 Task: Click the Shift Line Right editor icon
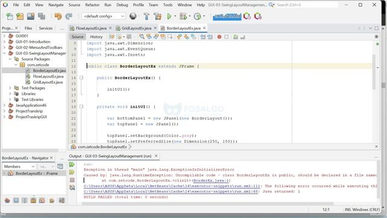210,37
